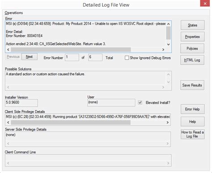Viewport: 212px width, 173px height.
Task: Click Error box scroll up arrow
Action: pos(169,24)
